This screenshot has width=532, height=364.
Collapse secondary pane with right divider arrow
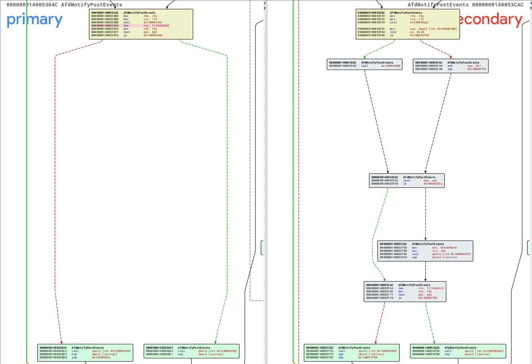coord(265,8)
